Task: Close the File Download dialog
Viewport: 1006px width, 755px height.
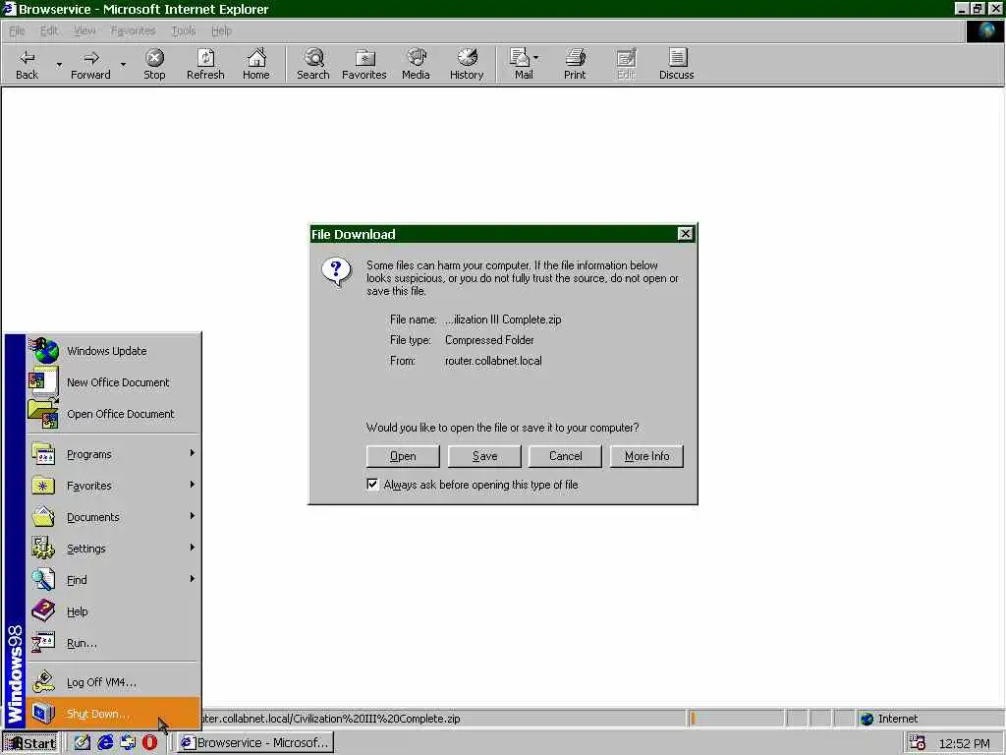Action: point(685,234)
